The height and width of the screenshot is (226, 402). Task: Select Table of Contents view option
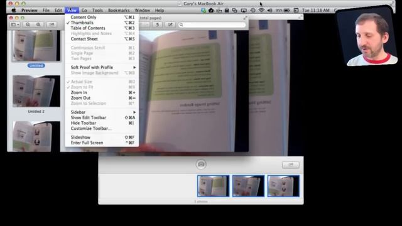(102, 28)
